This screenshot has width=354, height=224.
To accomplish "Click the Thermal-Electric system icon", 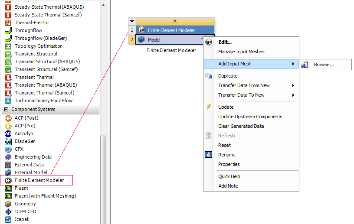I will 8,23.
